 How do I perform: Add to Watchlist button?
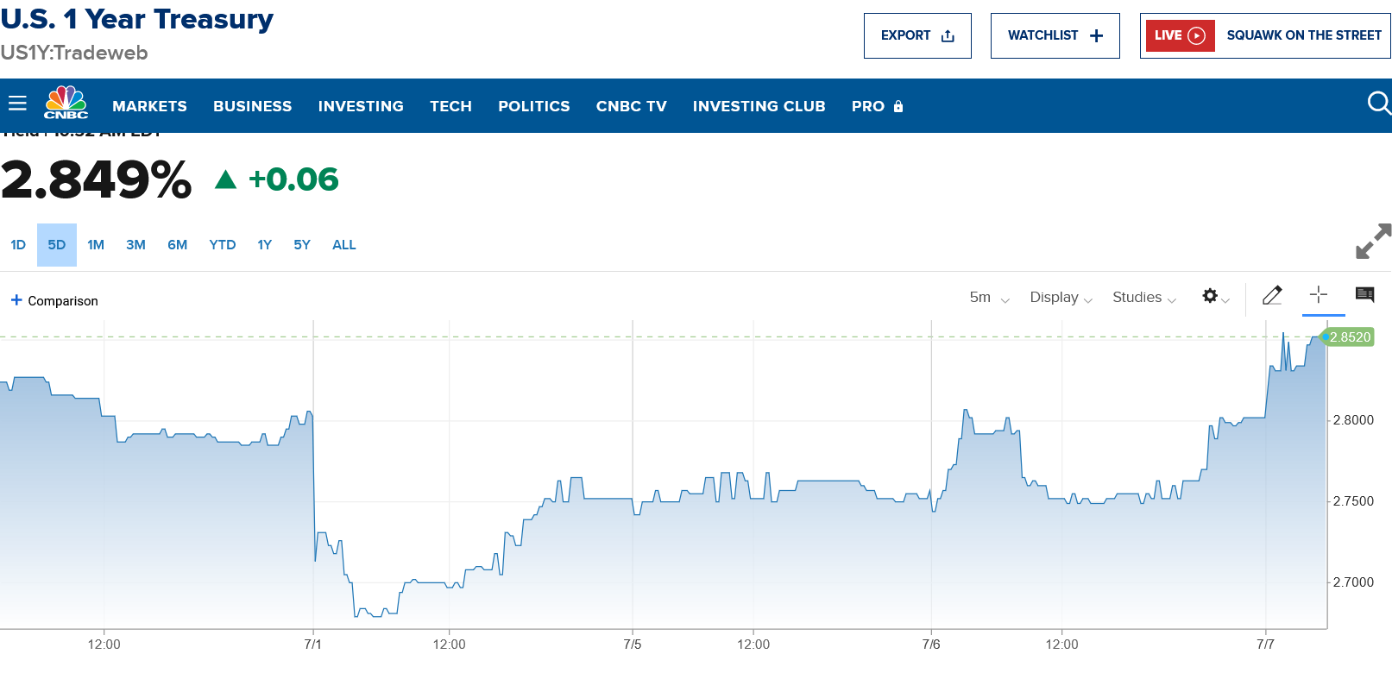pyautogui.click(x=1055, y=35)
